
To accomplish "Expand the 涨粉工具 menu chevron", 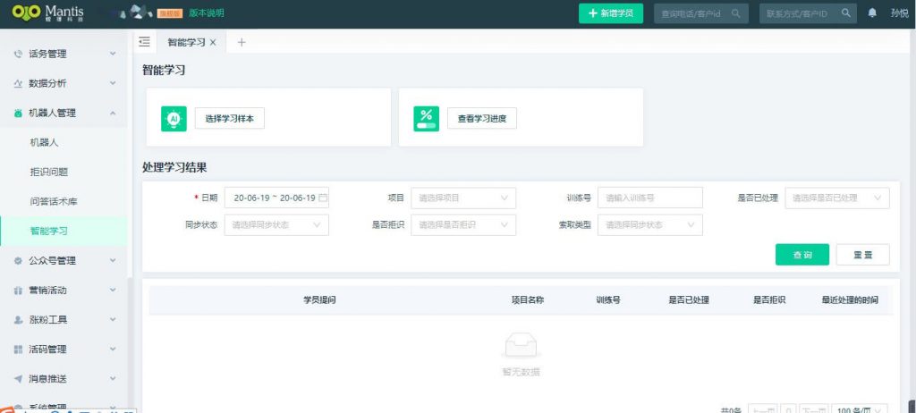I will 113,319.
